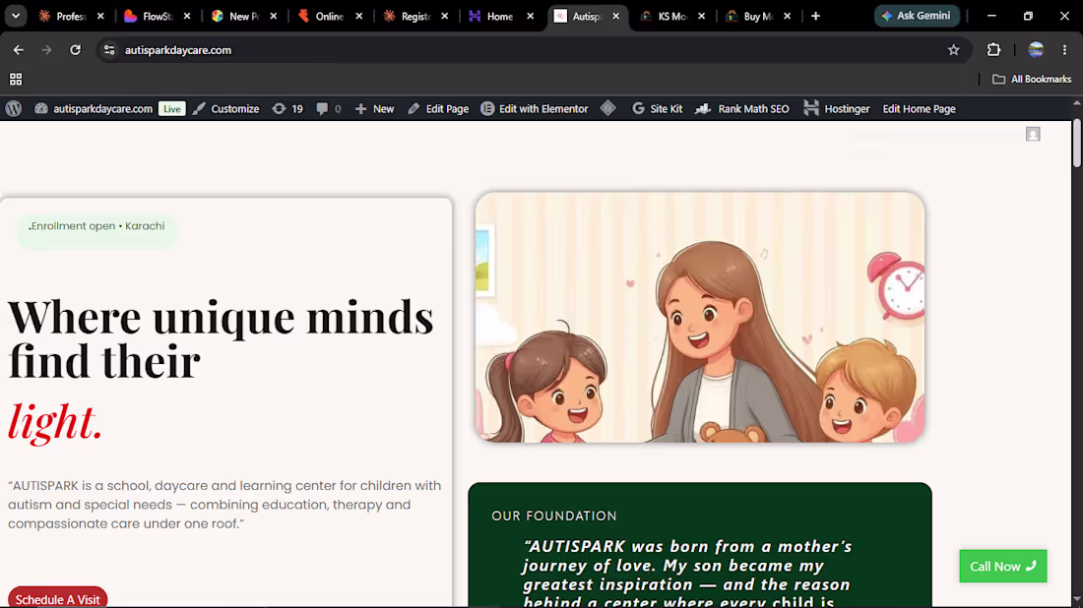The image size is (1083, 608).
Task: Click Edit Page in the admin bar
Action: tap(438, 108)
